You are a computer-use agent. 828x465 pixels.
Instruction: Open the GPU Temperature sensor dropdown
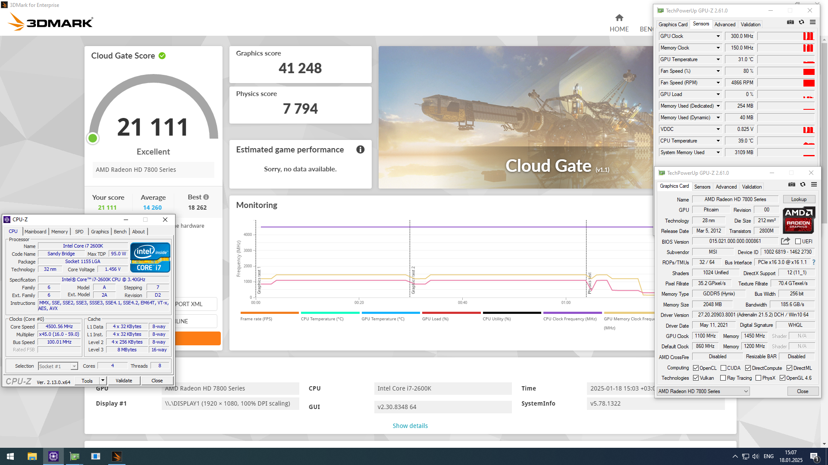pyautogui.click(x=718, y=59)
